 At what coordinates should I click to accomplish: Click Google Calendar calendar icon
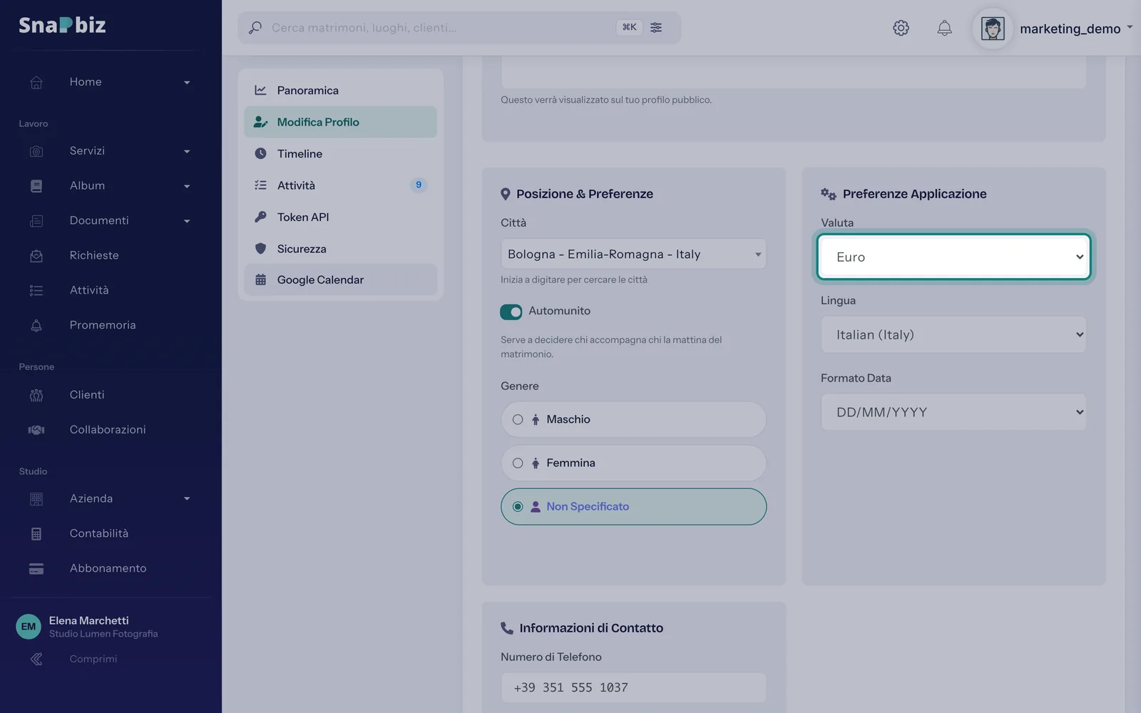tap(260, 279)
